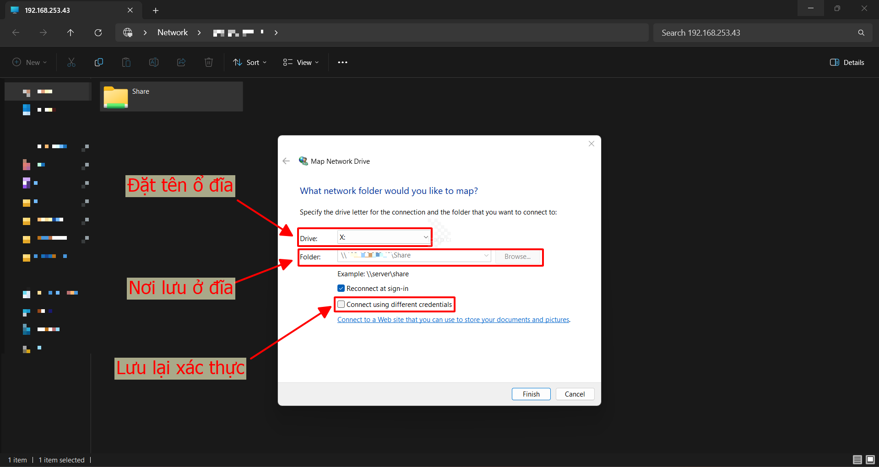
Task: Click the Up directory arrow icon
Action: click(x=71, y=32)
